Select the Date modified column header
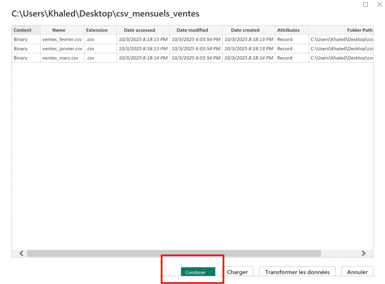Image resolution: width=385 pixels, height=284 pixels. point(192,30)
